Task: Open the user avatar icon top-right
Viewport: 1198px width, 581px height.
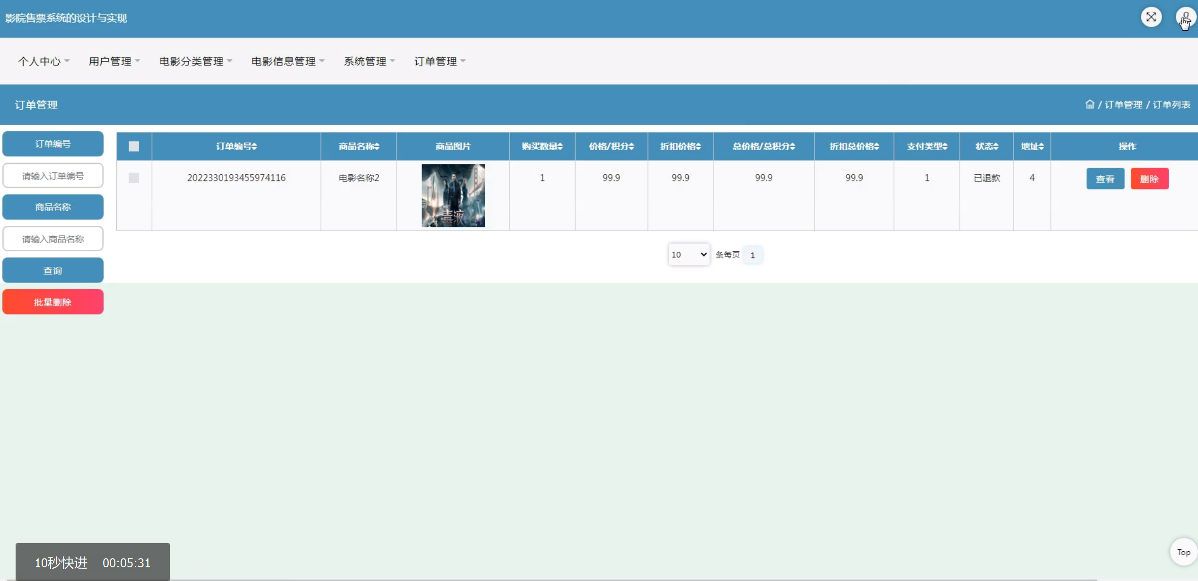Action: (x=1185, y=17)
